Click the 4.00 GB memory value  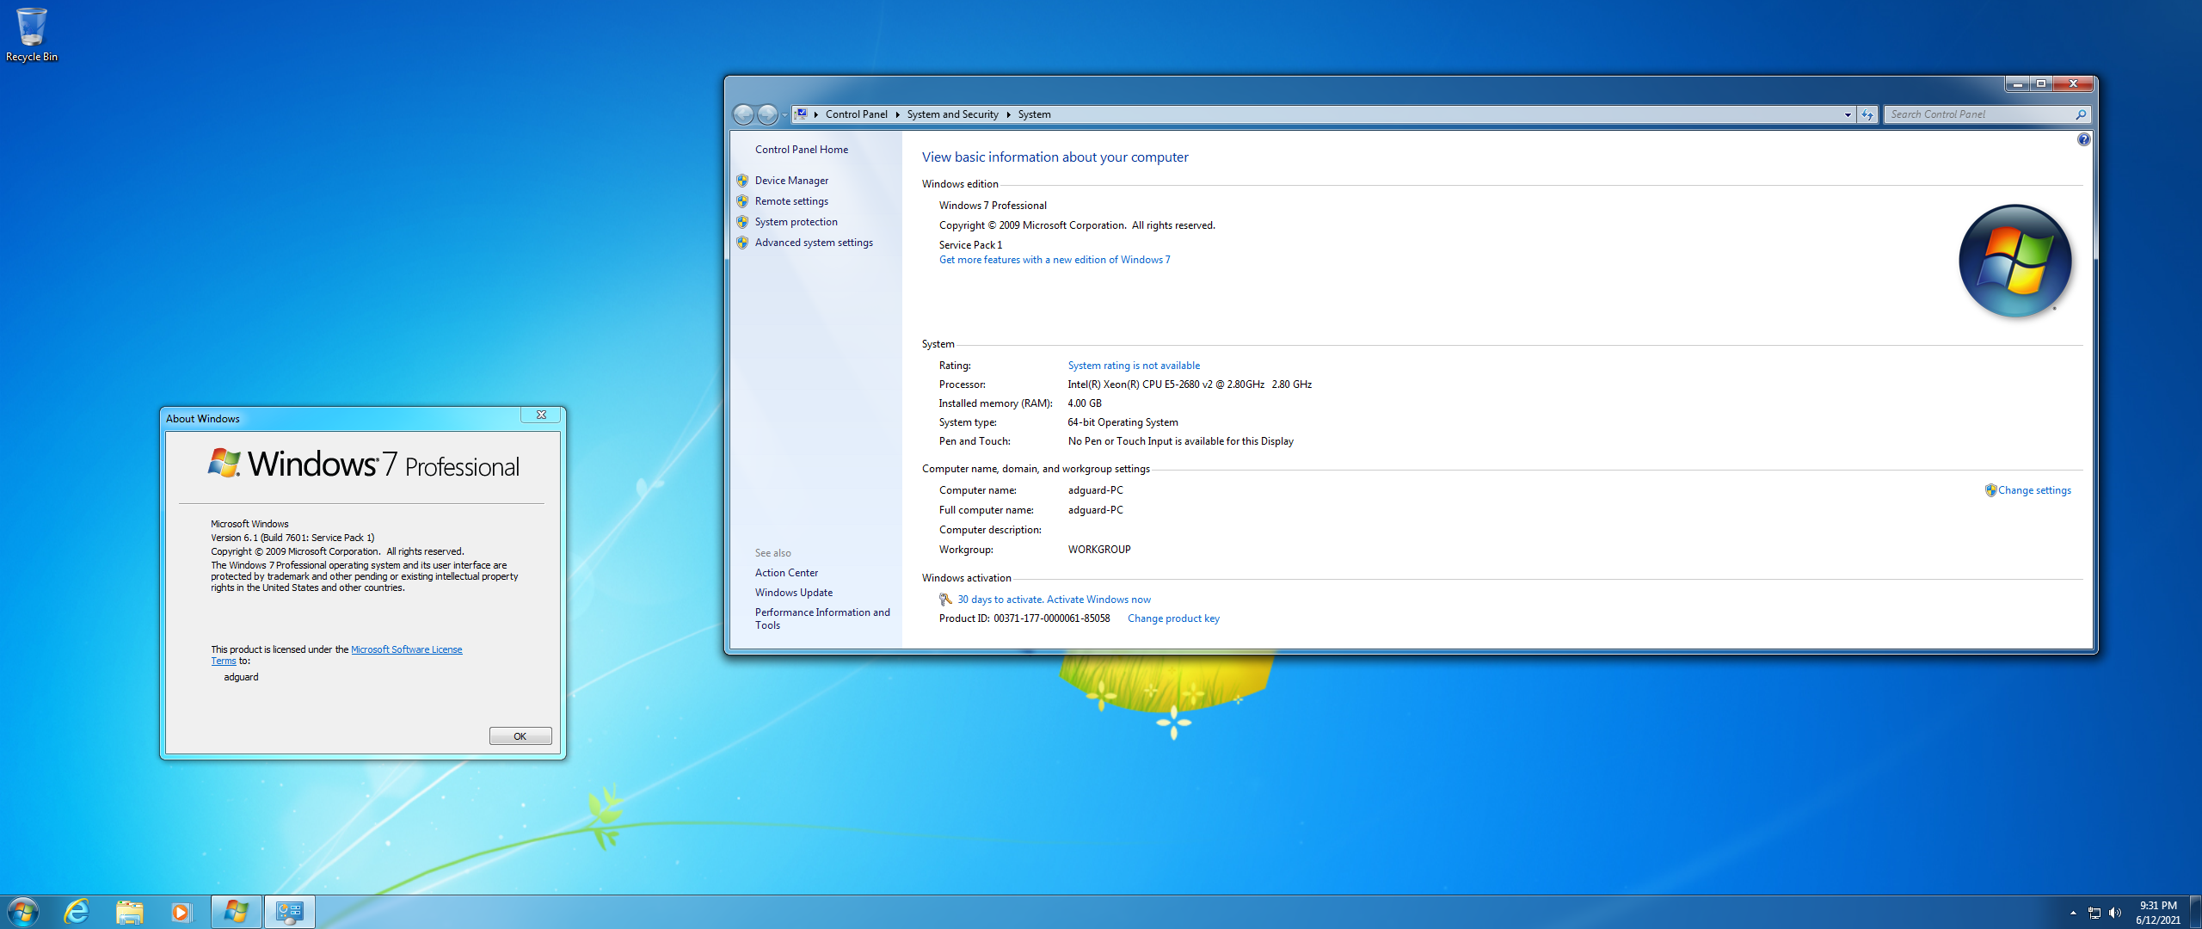pos(1085,403)
